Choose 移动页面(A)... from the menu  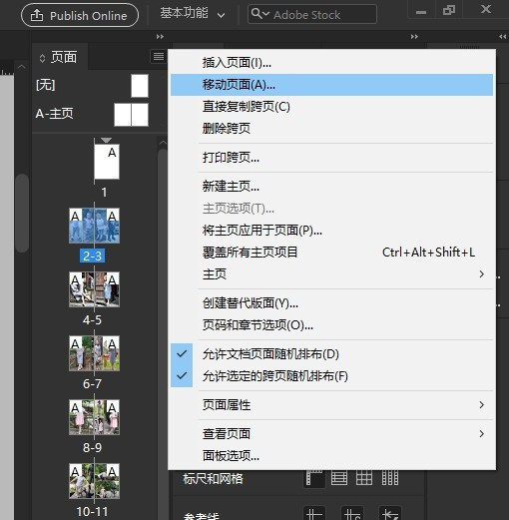[331, 85]
